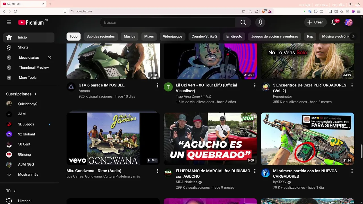This screenshot has width=363, height=204.
Task: Go to Inicio in the sidebar
Action: (x=29, y=37)
